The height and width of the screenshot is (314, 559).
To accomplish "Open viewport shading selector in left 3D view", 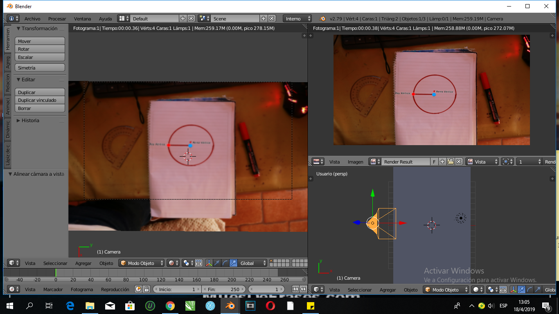I will point(174,263).
